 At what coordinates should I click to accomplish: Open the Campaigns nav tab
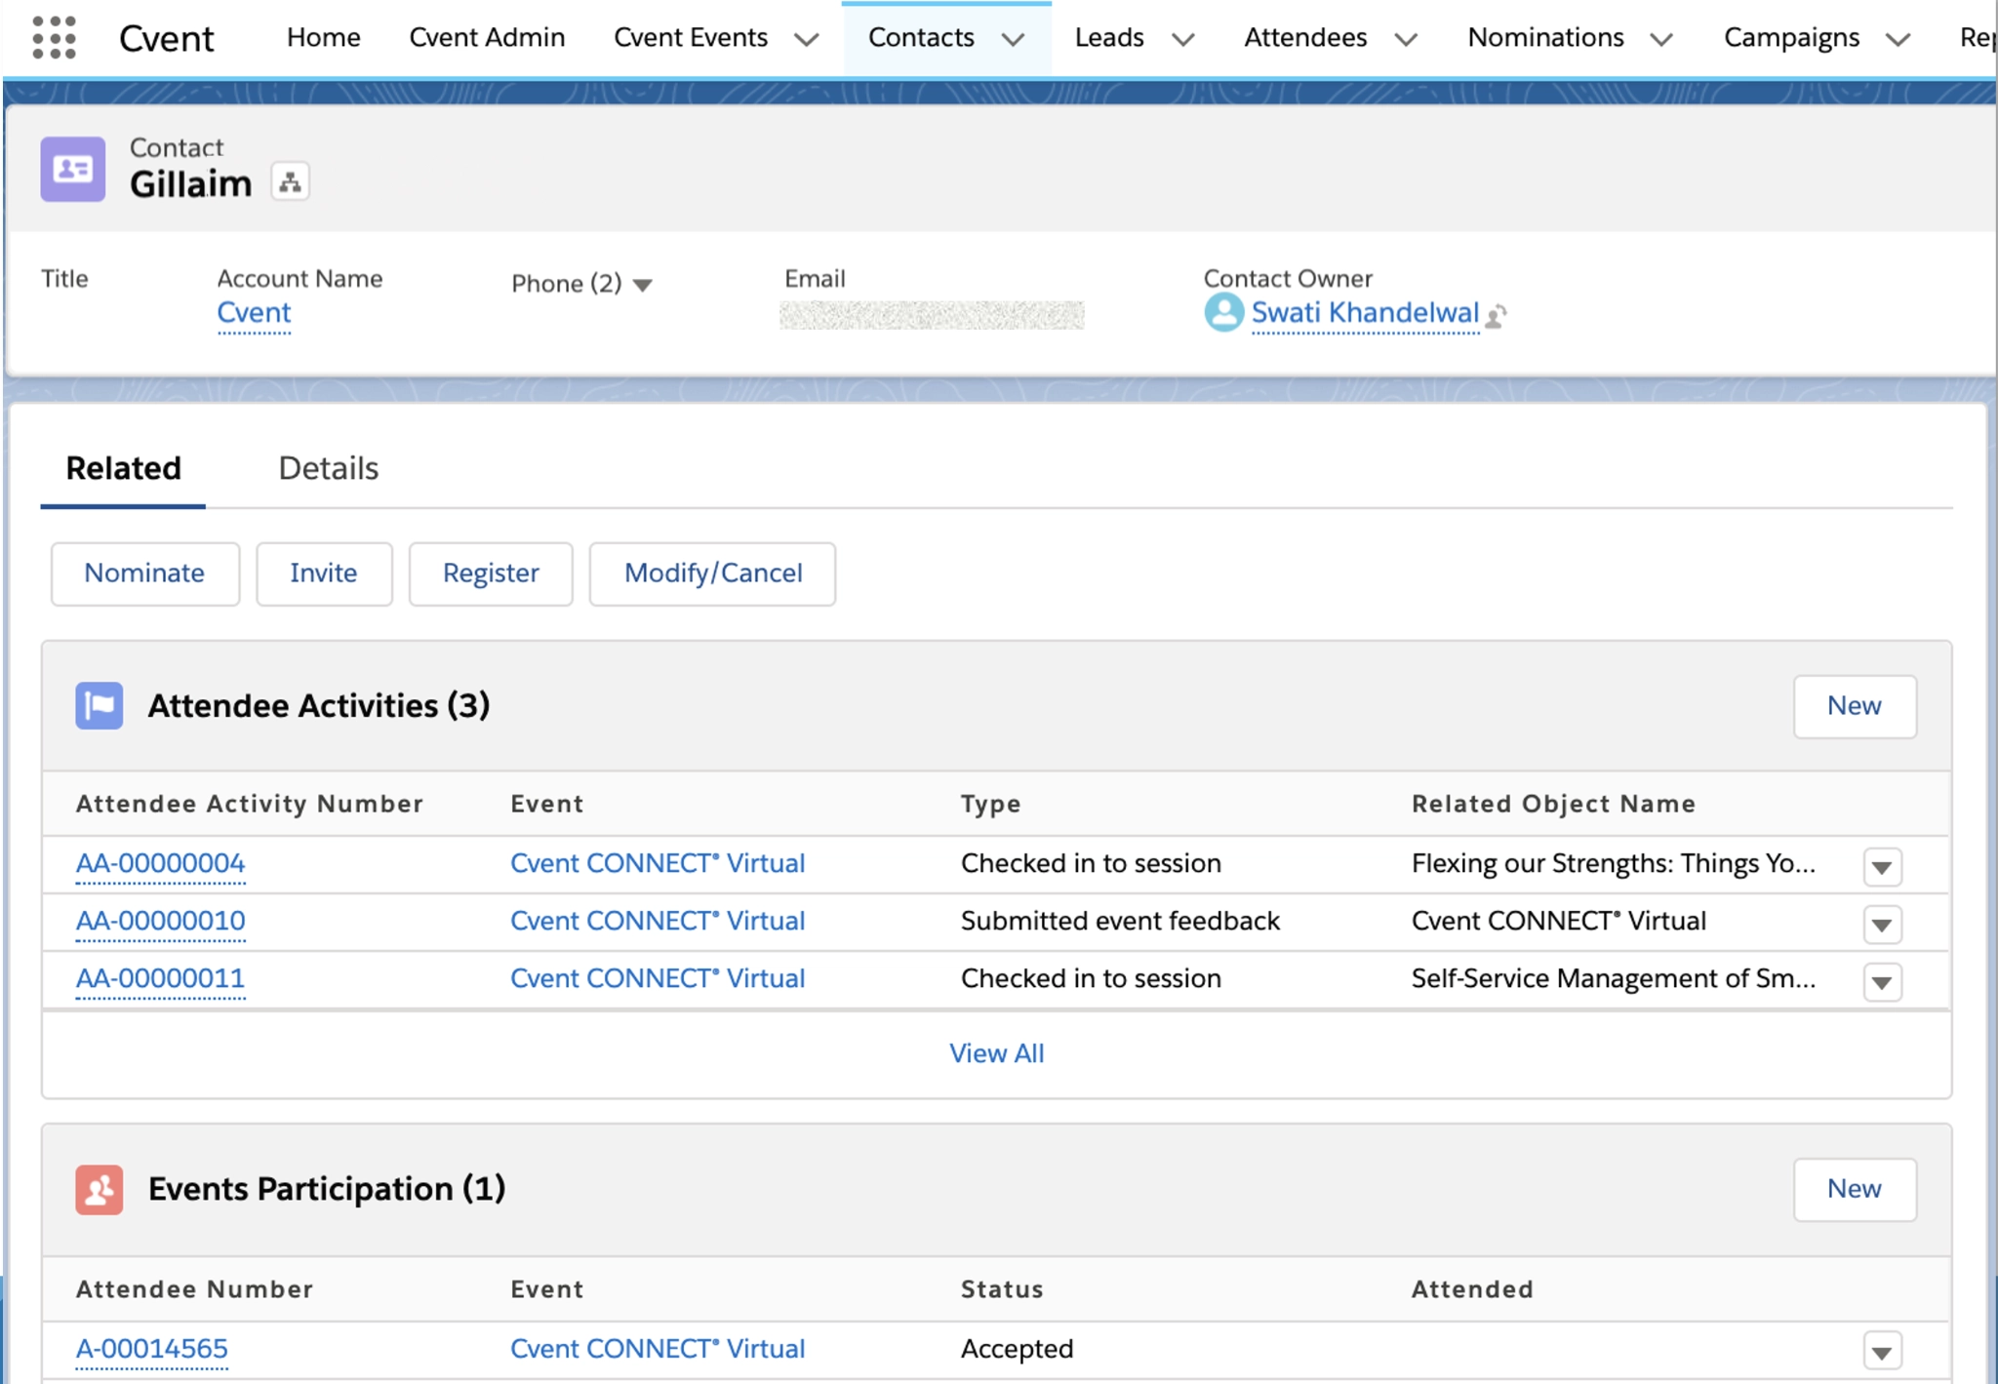(x=1791, y=37)
